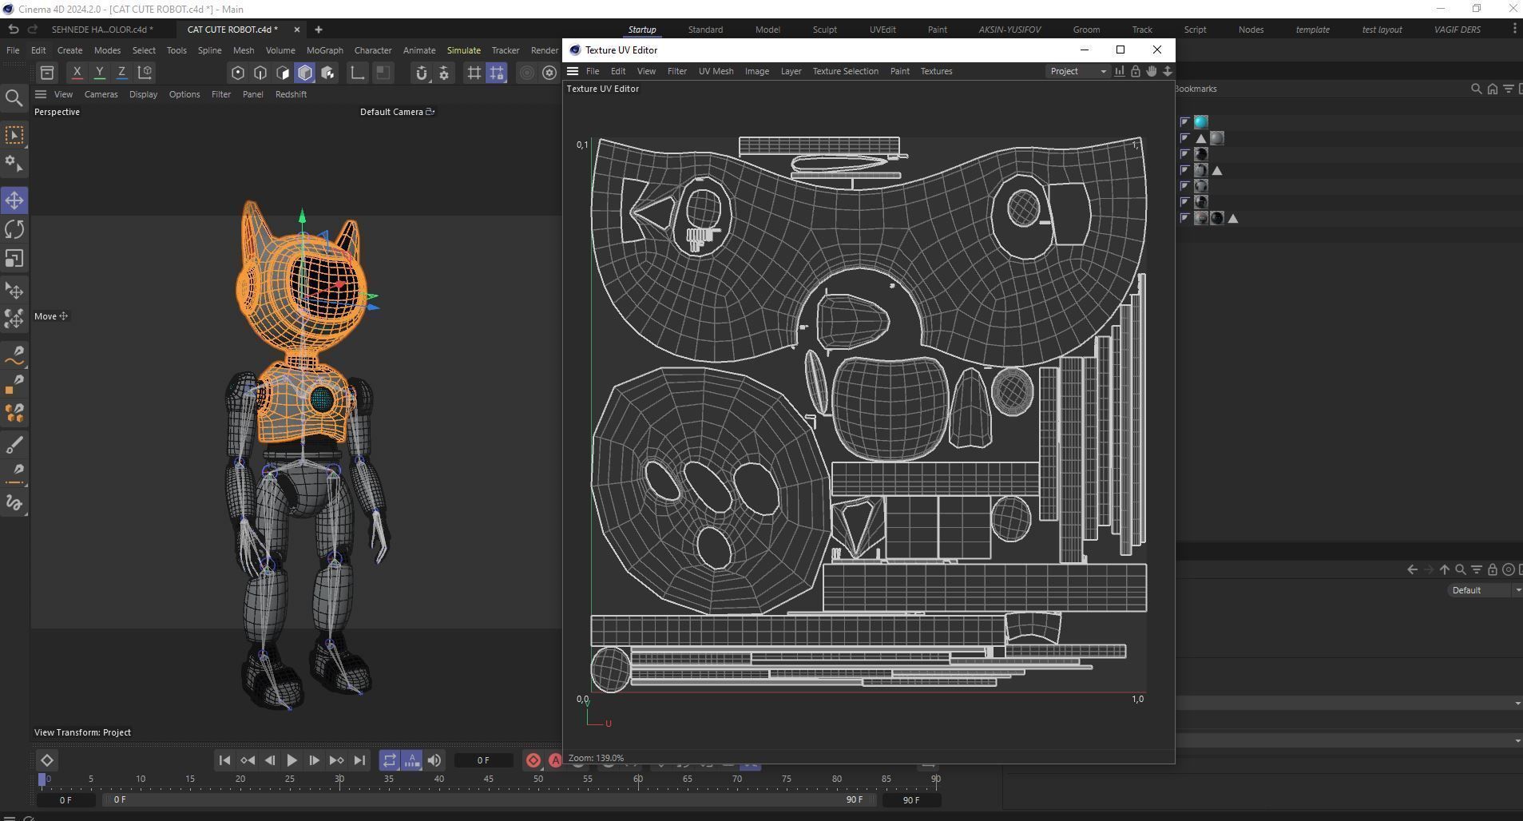Select the Move tool in left toolbar
The image size is (1523, 821).
[x=14, y=200]
